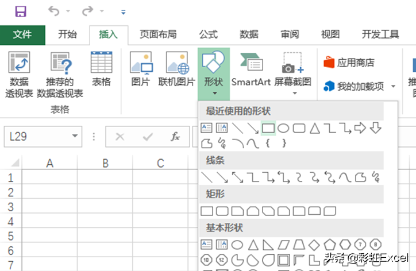This screenshot has height=271, width=416.
Task: Select the rounded rectangle in recent shapes
Action: coord(299,129)
